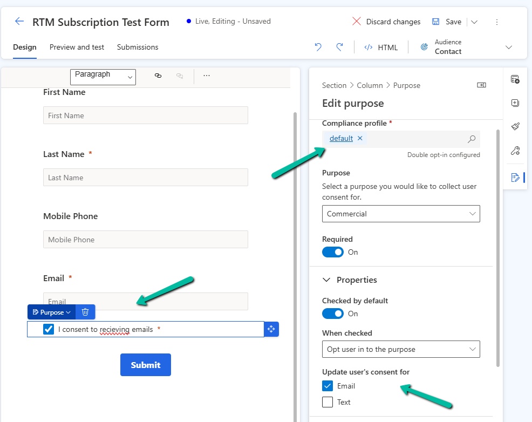Click the move handle beside consent field
Screen dimensions: 532x422
click(x=271, y=329)
